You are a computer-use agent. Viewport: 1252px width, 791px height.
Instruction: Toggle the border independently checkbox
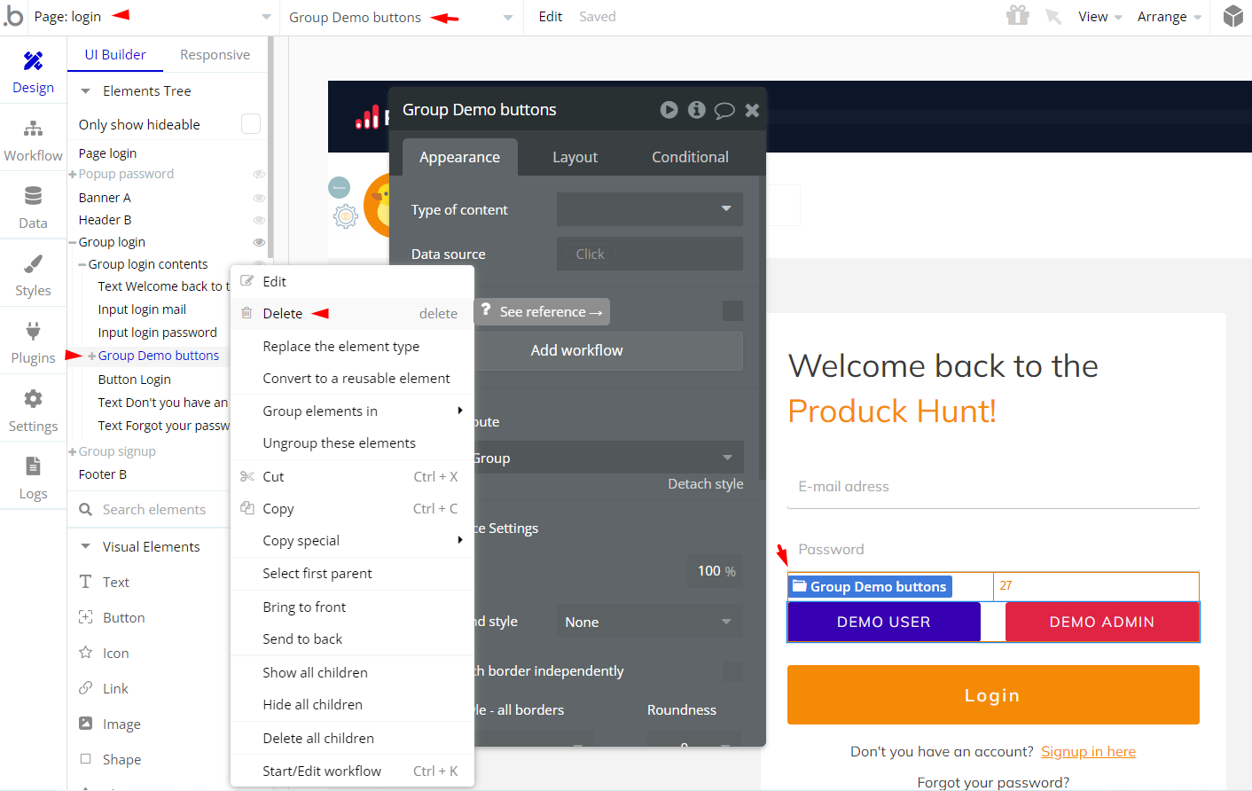tap(732, 671)
